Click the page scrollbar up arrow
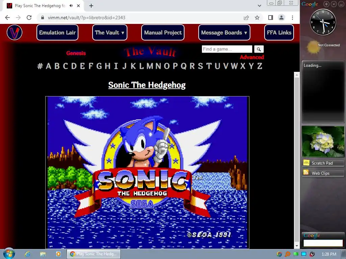 tap(297, 75)
